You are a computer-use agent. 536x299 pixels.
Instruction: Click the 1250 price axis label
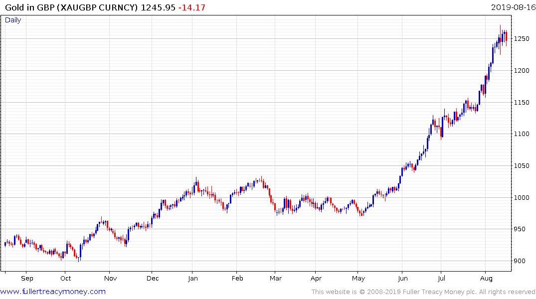coord(522,38)
